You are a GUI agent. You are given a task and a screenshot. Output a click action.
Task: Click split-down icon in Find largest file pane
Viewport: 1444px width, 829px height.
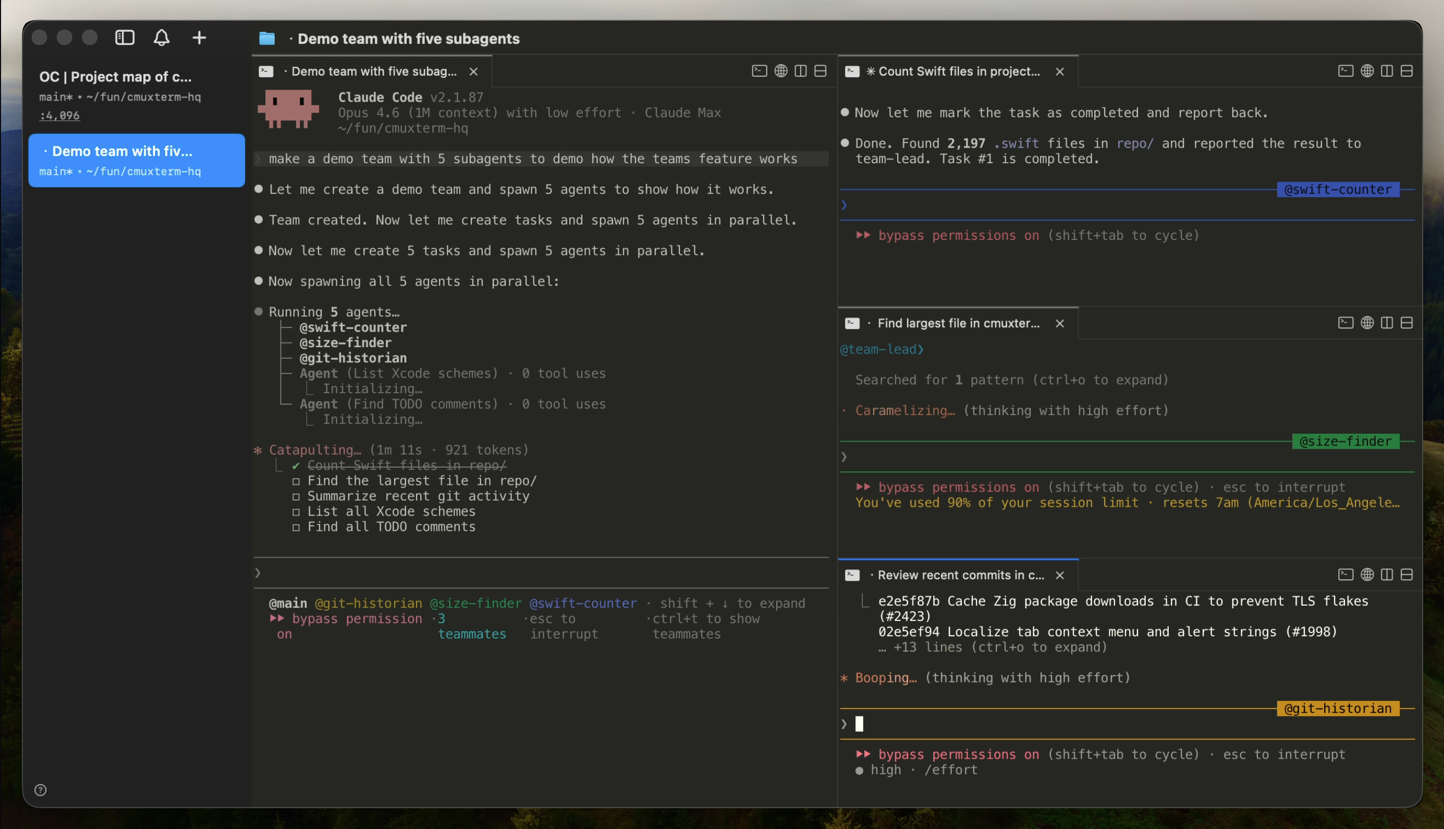pos(1406,323)
